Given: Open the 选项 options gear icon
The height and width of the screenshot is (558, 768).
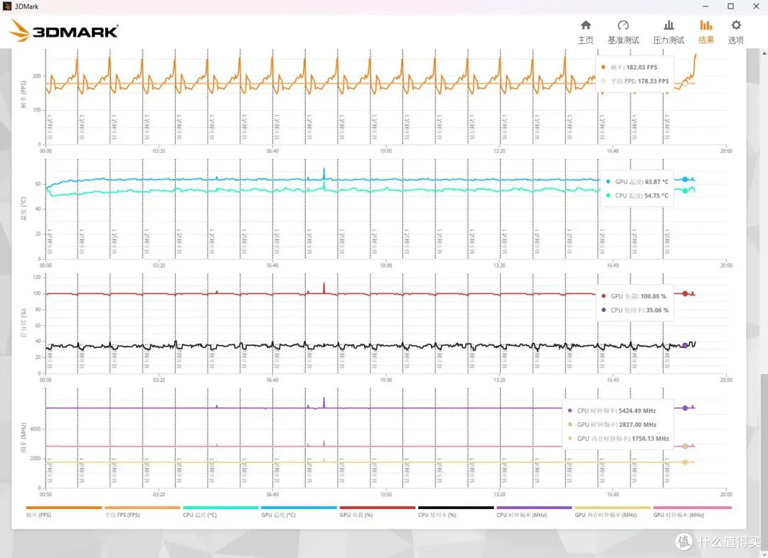Looking at the screenshot, I should coord(736,25).
